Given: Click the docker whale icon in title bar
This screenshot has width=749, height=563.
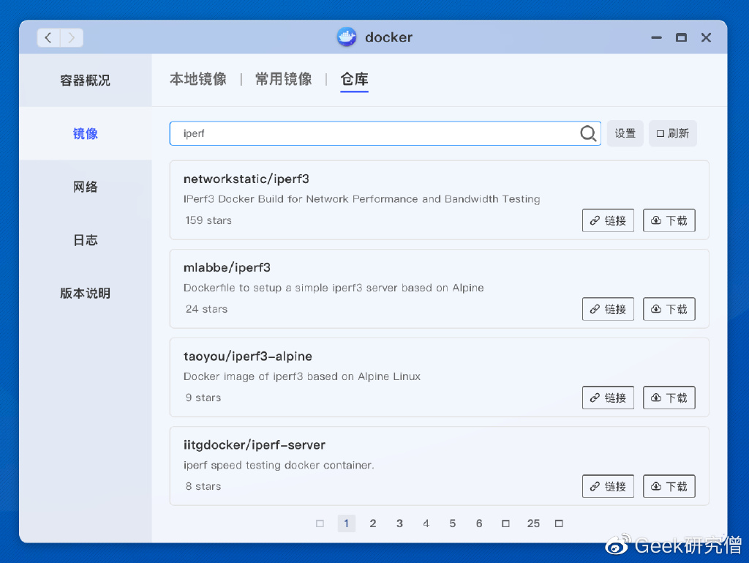Looking at the screenshot, I should pyautogui.click(x=347, y=37).
